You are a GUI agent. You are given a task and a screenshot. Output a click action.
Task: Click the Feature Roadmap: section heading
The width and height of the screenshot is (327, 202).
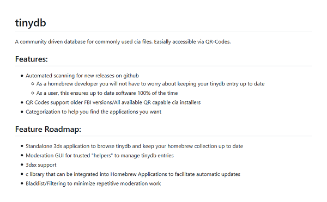tap(48, 130)
